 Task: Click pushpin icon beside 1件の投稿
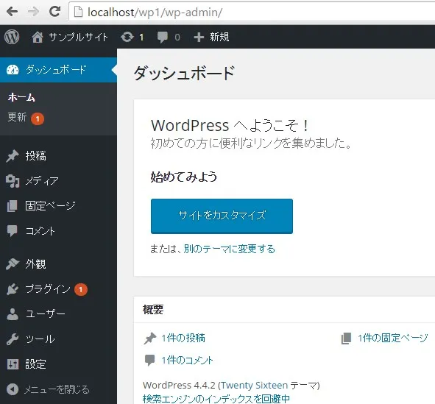click(x=150, y=339)
